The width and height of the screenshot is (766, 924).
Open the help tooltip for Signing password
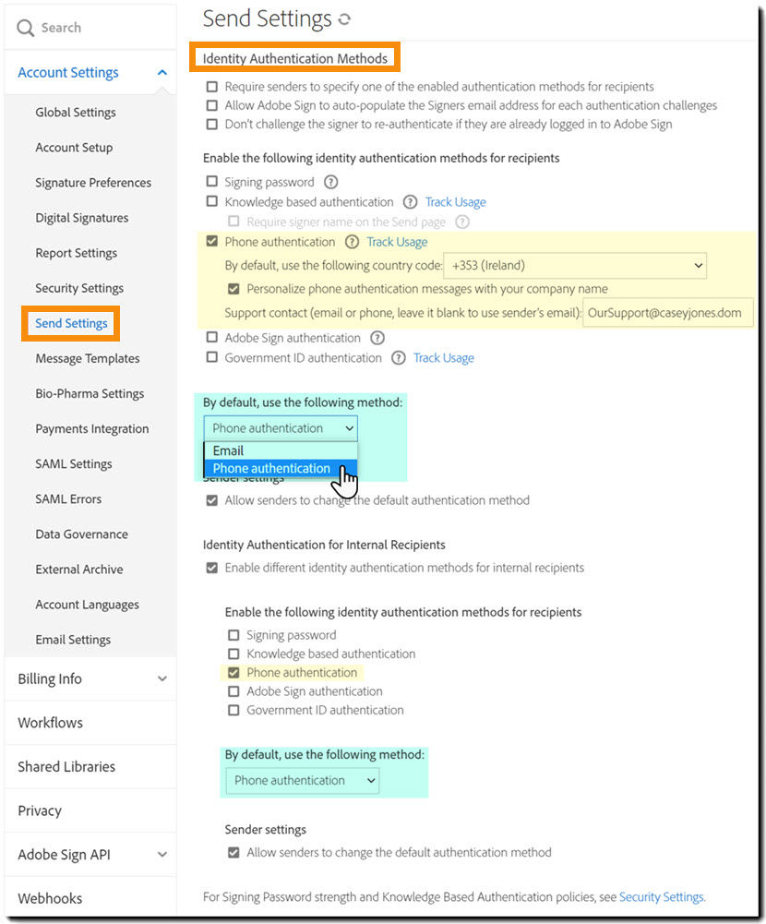(333, 182)
